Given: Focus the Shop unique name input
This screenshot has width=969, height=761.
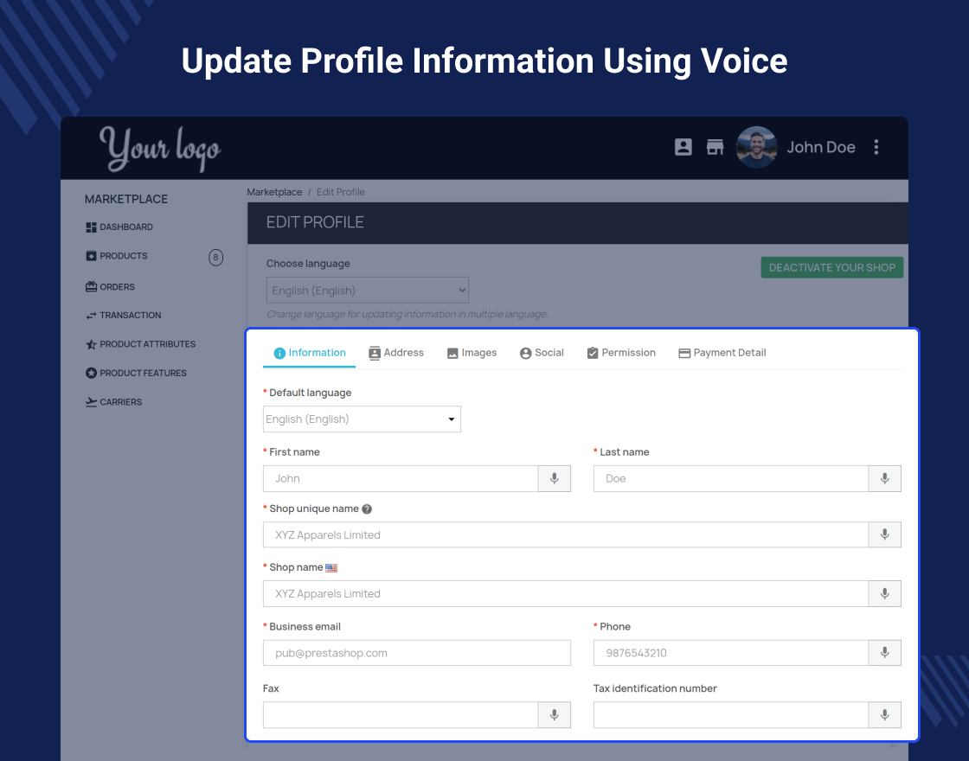Looking at the screenshot, I should click(x=566, y=535).
